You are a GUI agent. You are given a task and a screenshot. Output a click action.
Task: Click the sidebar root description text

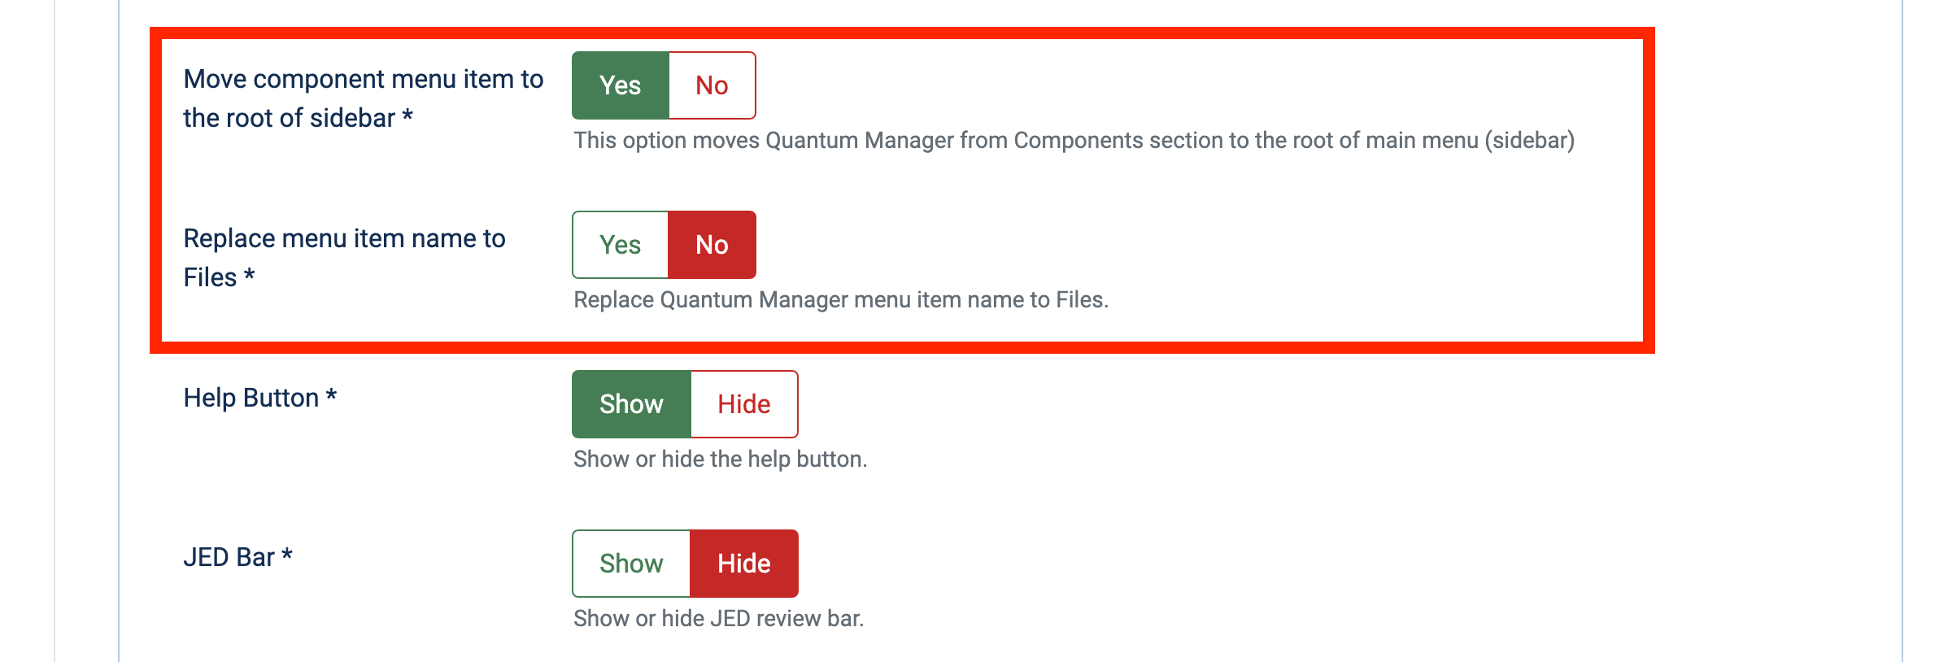coord(1074,139)
